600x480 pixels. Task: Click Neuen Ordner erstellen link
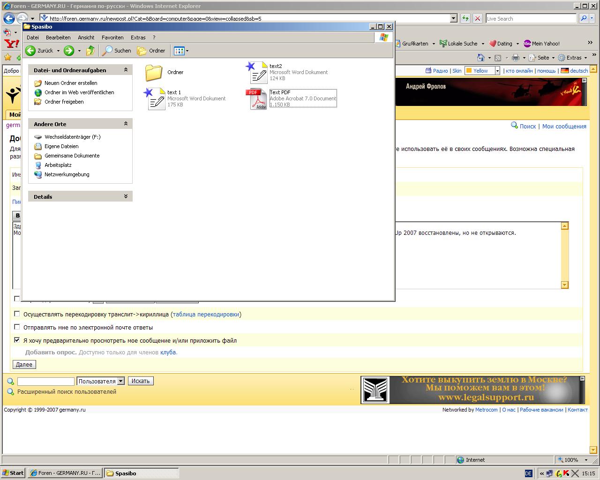pos(71,83)
